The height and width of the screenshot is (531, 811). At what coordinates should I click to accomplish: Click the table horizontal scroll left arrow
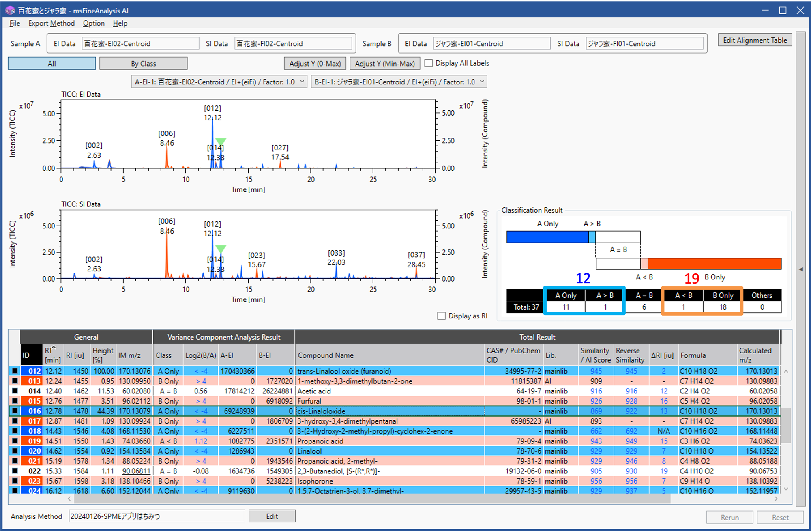tap(69, 499)
